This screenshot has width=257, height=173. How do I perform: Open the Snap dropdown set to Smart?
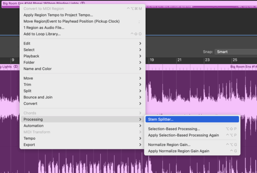[x=236, y=52]
